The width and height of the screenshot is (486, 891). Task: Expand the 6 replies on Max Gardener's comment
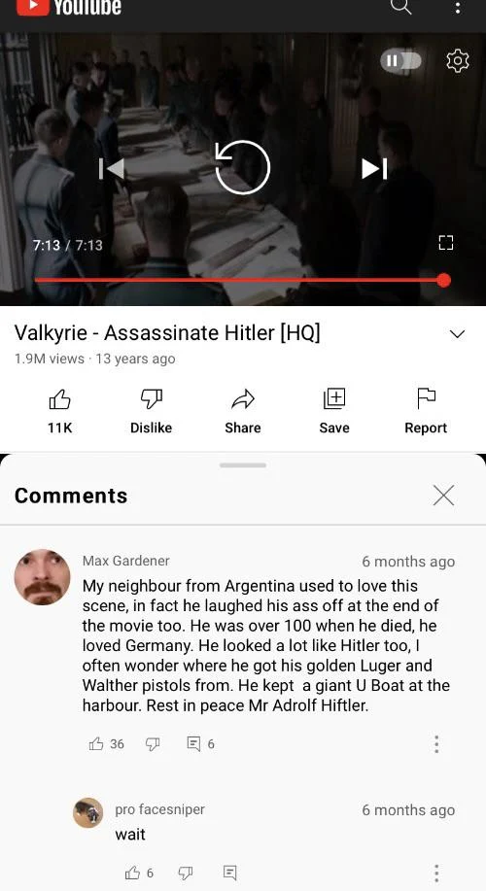pyautogui.click(x=201, y=744)
